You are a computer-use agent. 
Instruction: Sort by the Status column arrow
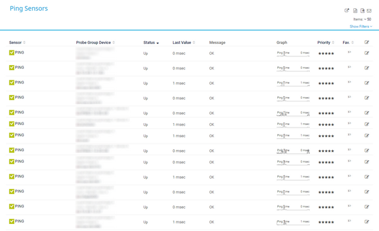tap(157, 43)
